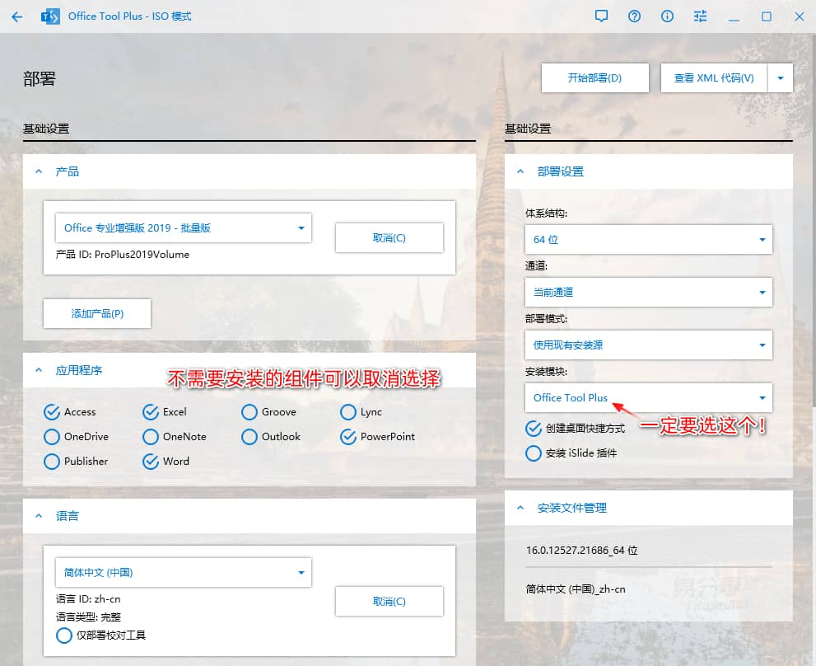This screenshot has height=666, width=816.
Task: Click the 产品 ID: ProPlus2019Volume text
Action: (123, 255)
